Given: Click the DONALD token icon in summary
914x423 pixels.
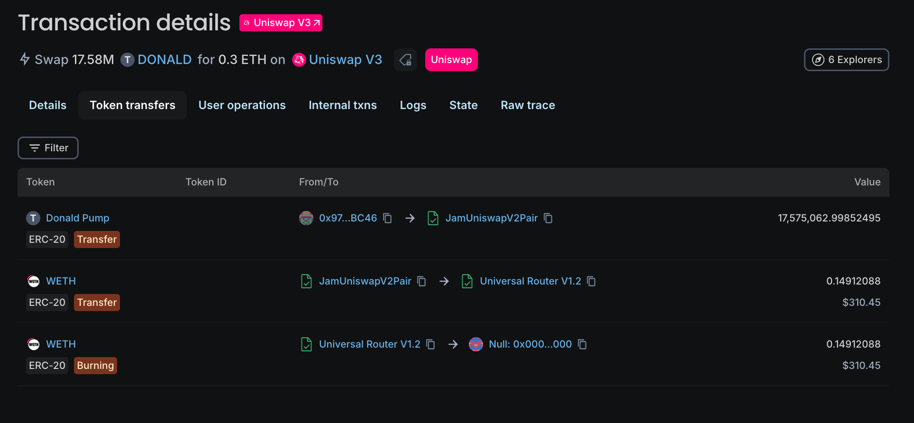Looking at the screenshot, I should [127, 60].
